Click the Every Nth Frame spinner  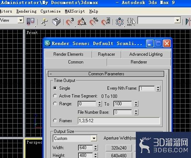[158, 89]
